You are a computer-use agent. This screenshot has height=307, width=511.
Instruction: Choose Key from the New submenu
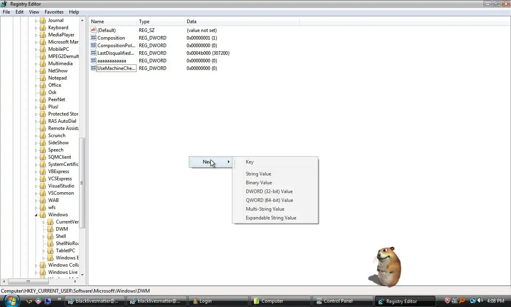[x=275, y=162]
